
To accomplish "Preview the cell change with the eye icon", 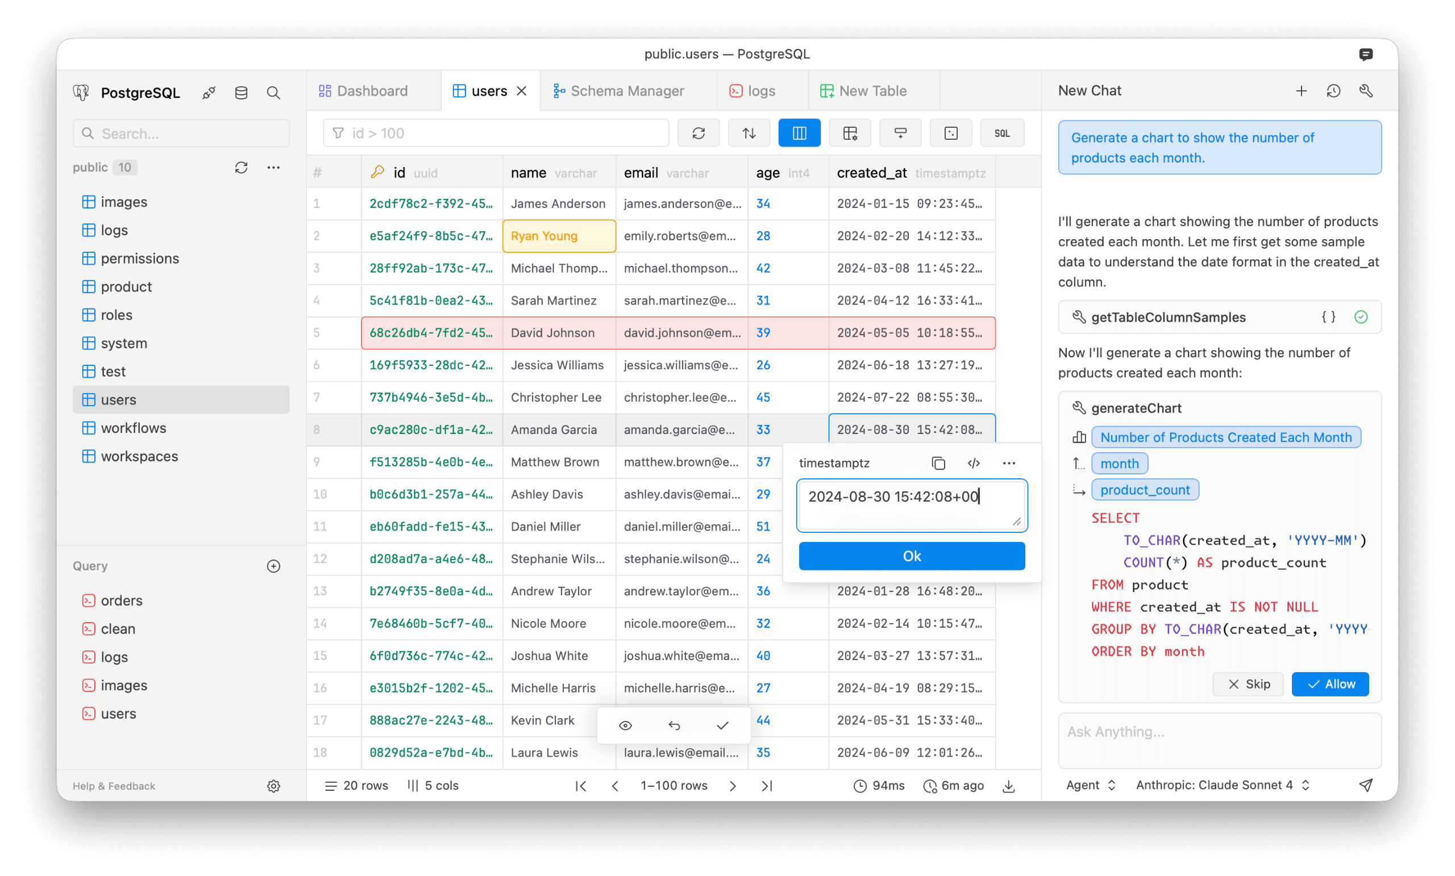I will coord(625,725).
